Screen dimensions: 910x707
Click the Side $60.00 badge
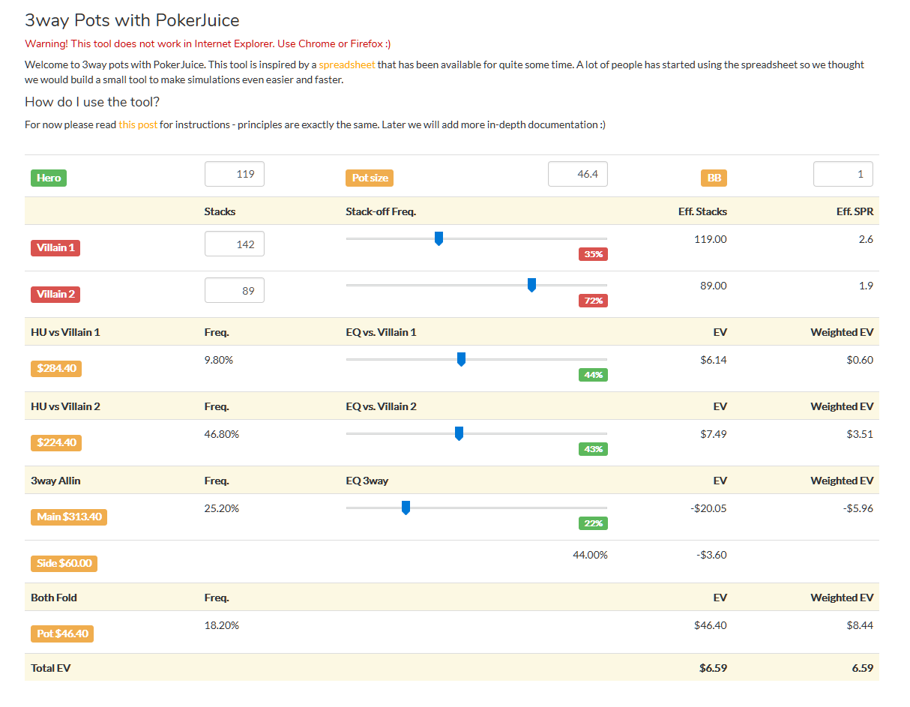[64, 563]
